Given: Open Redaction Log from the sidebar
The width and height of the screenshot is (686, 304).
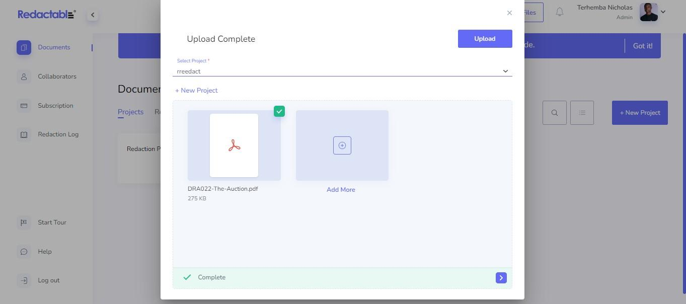Looking at the screenshot, I should click(x=58, y=134).
